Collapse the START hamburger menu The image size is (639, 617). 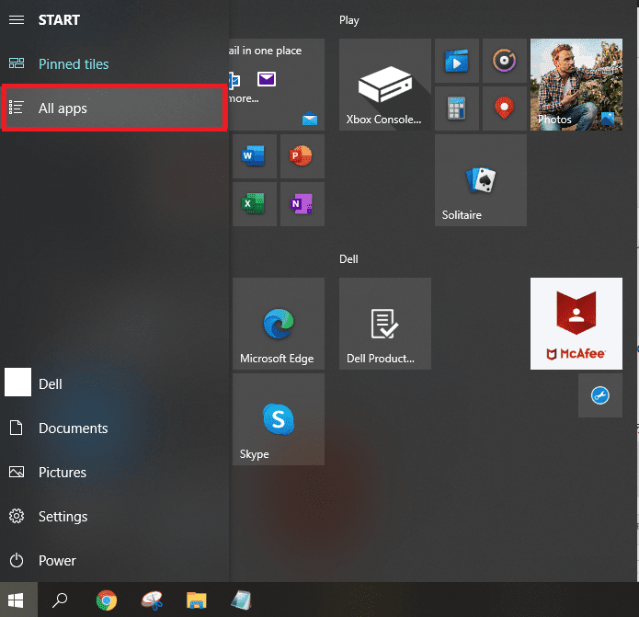coord(17,19)
